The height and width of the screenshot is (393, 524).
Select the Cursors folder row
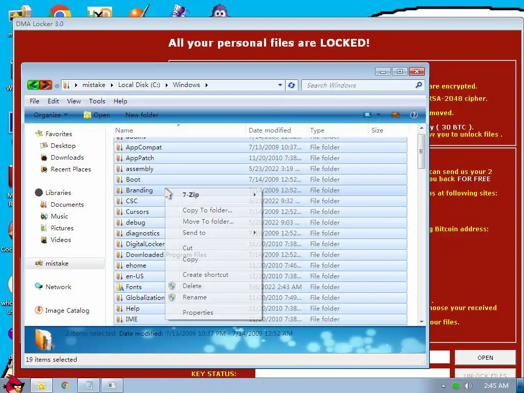(x=260, y=211)
